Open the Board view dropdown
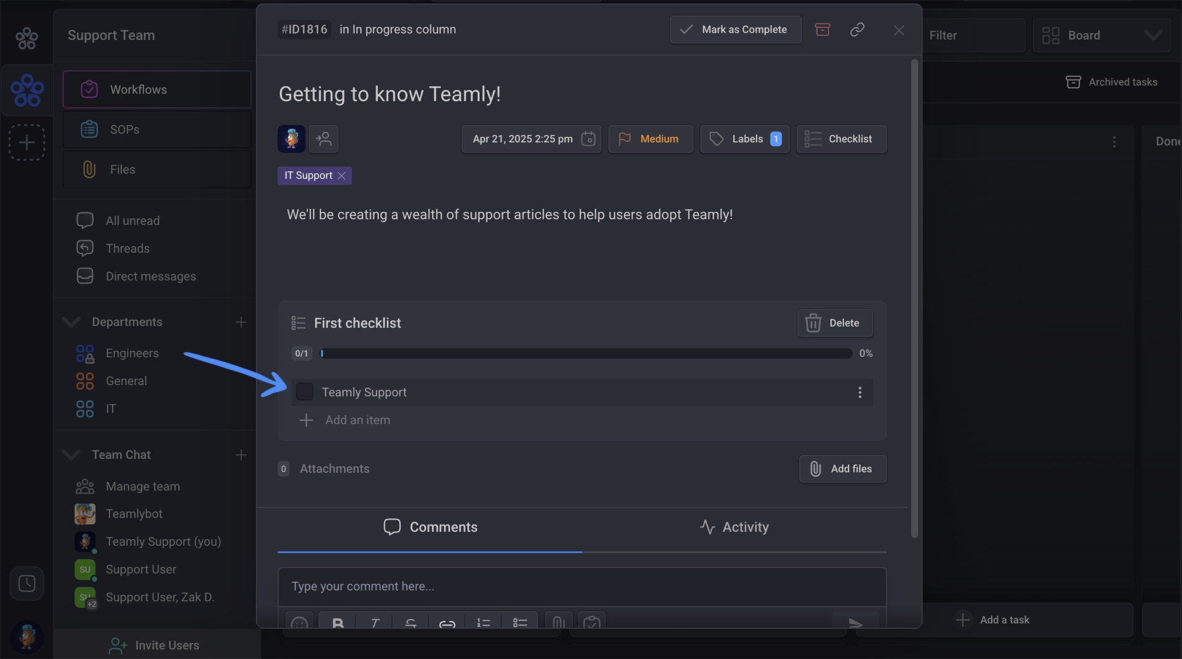Image resolution: width=1182 pixels, height=659 pixels. click(1101, 35)
